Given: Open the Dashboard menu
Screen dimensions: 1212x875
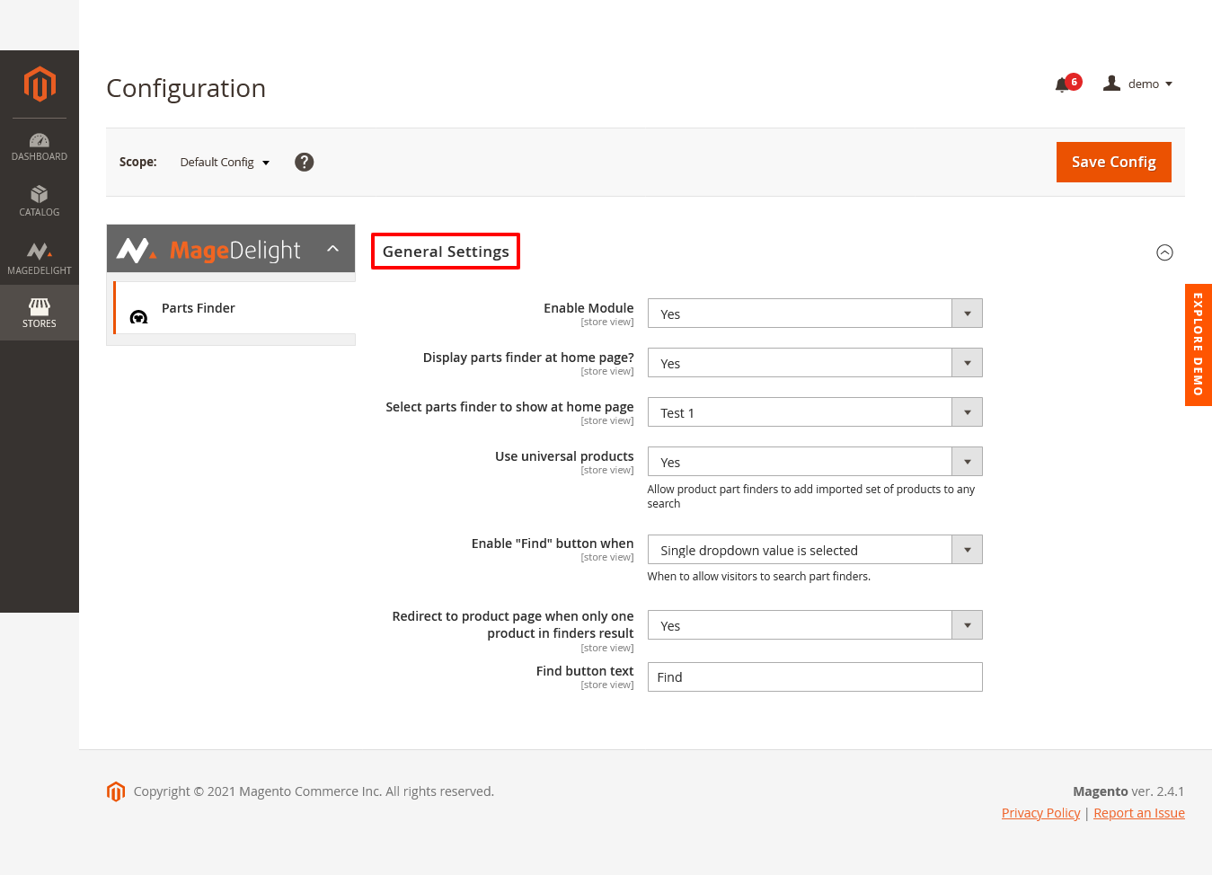Looking at the screenshot, I should (40, 146).
